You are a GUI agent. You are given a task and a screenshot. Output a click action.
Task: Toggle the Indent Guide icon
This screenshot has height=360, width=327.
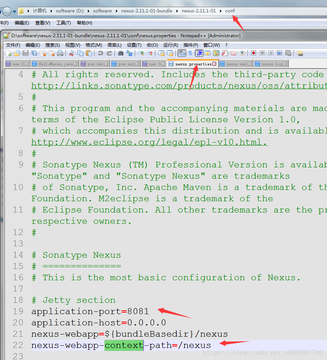tap(199, 53)
